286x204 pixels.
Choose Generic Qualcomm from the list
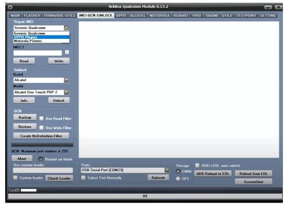[x=42, y=33]
